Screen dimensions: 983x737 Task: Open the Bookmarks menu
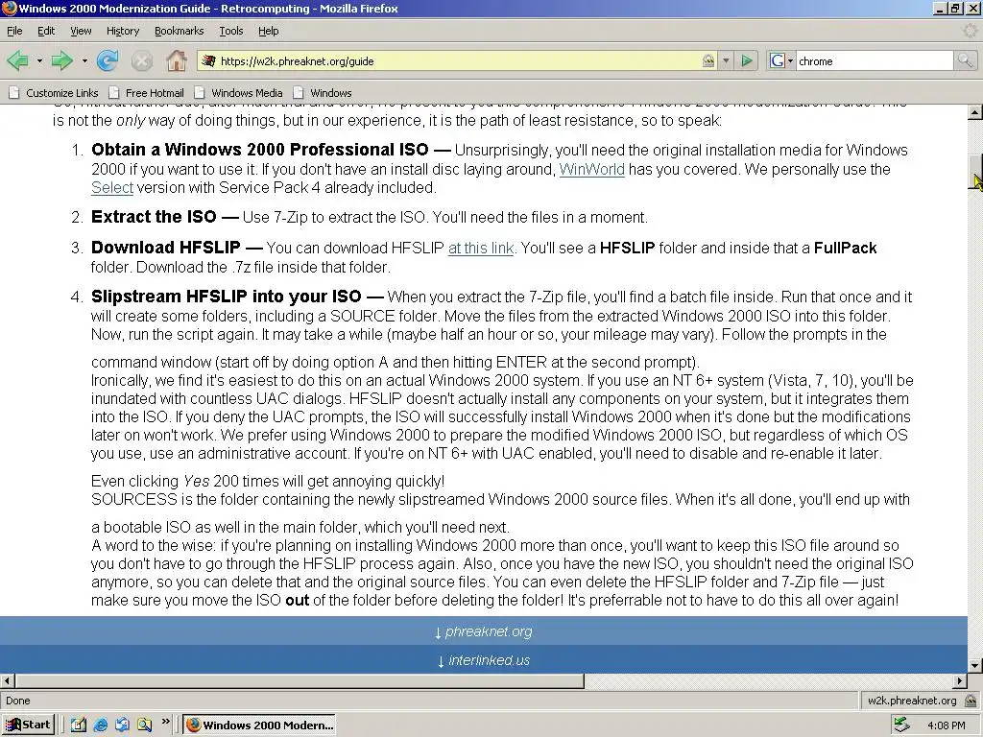point(179,31)
